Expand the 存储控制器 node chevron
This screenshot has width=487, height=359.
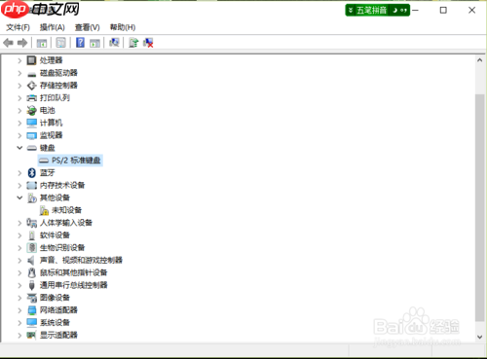pos(19,86)
